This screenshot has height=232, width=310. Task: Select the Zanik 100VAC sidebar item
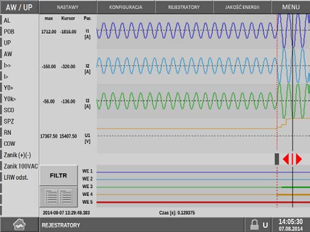[x=20, y=166]
